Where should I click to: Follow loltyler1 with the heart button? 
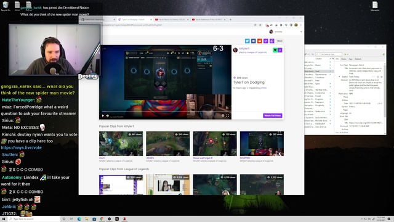[275, 50]
